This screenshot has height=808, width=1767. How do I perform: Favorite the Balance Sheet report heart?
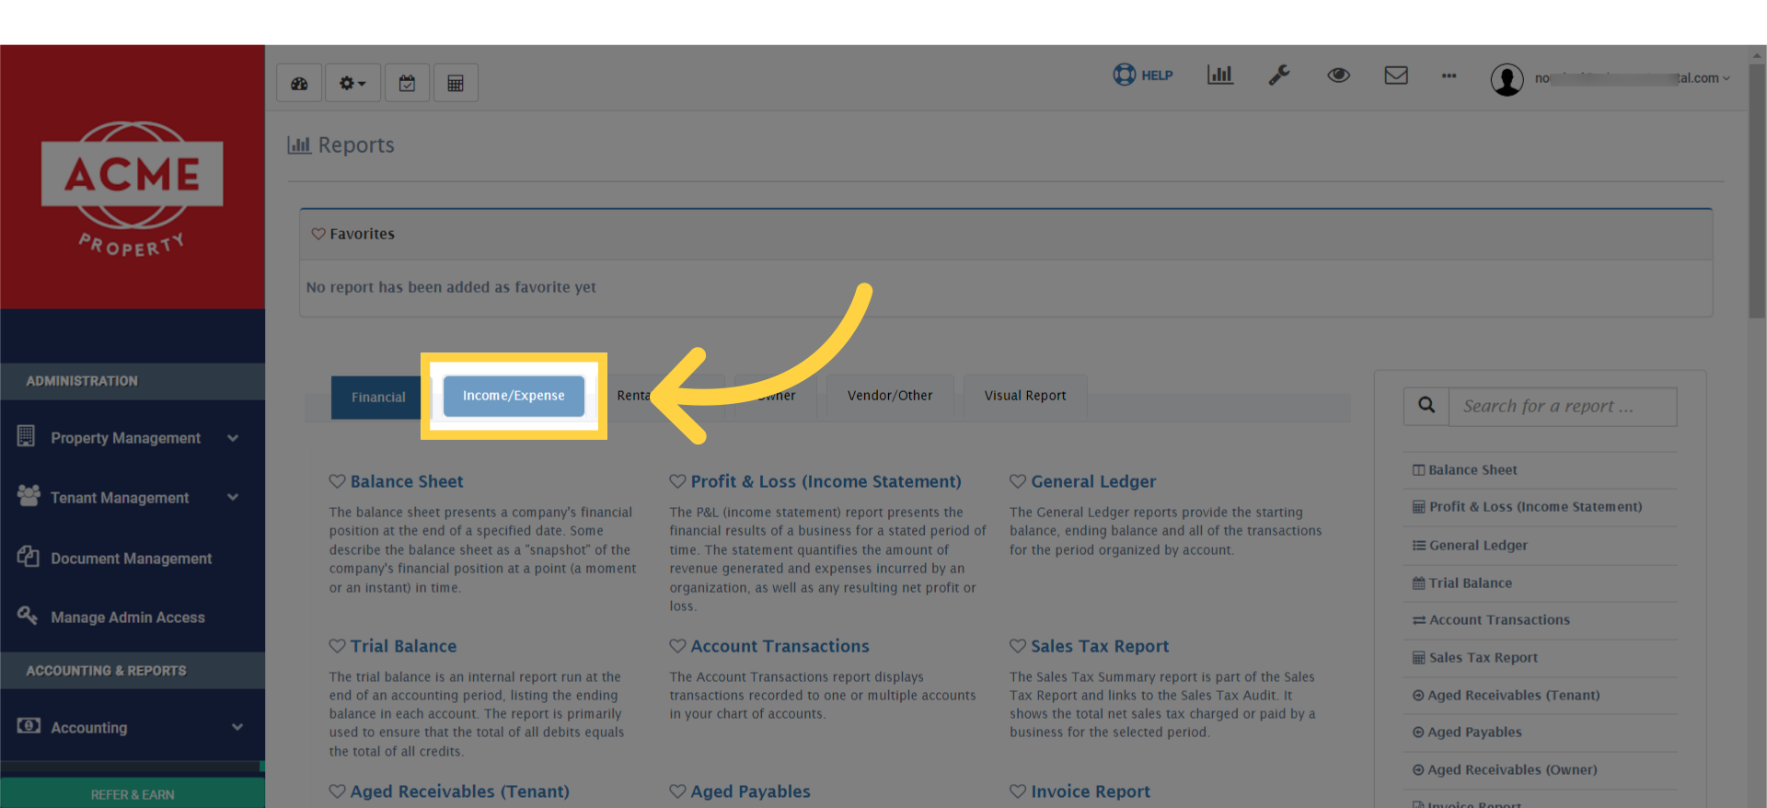click(337, 481)
